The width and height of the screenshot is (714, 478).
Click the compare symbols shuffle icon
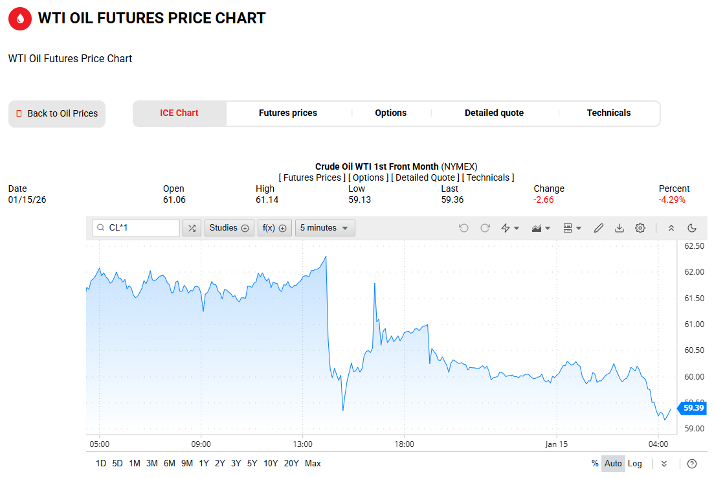pyautogui.click(x=192, y=228)
